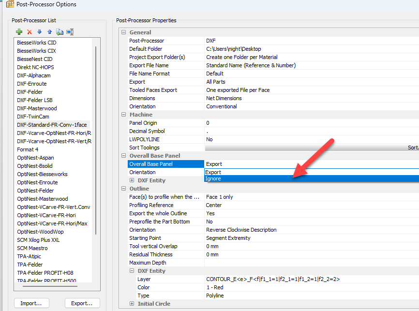Duplicate the selected post-processor via copy icon
This screenshot has height=311, width=419.
click(60, 32)
